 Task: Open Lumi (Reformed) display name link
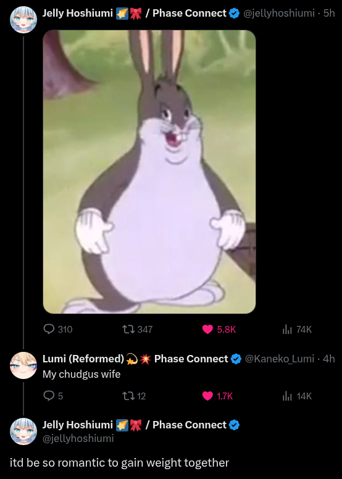83,359
